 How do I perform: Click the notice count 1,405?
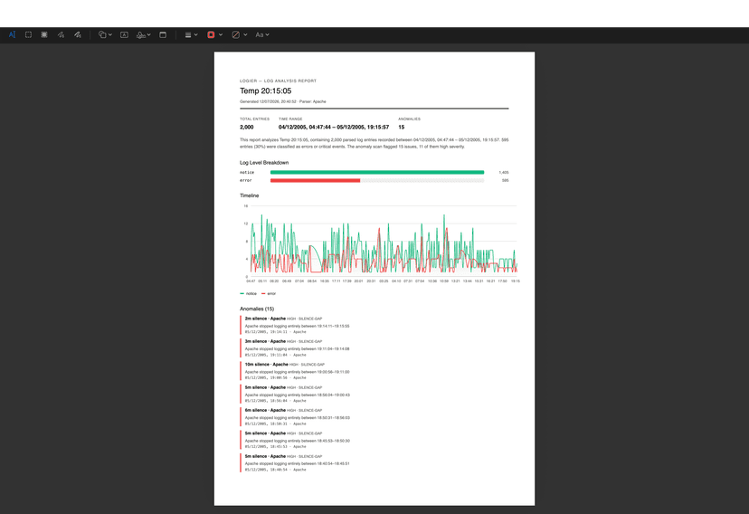[504, 172]
